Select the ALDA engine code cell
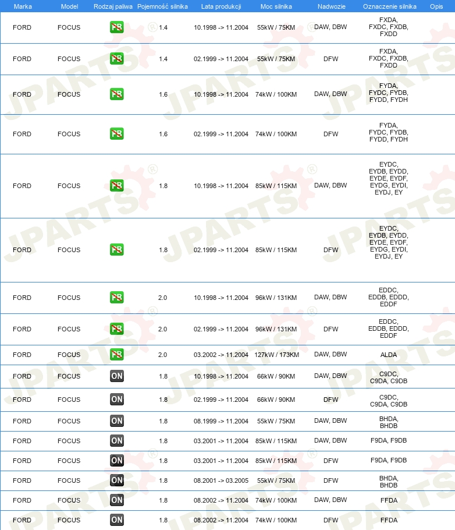This screenshot has width=455, height=530. pyautogui.click(x=389, y=355)
